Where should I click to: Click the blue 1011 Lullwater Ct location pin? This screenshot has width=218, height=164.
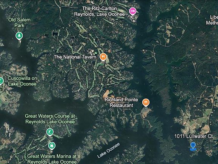click(x=193, y=146)
